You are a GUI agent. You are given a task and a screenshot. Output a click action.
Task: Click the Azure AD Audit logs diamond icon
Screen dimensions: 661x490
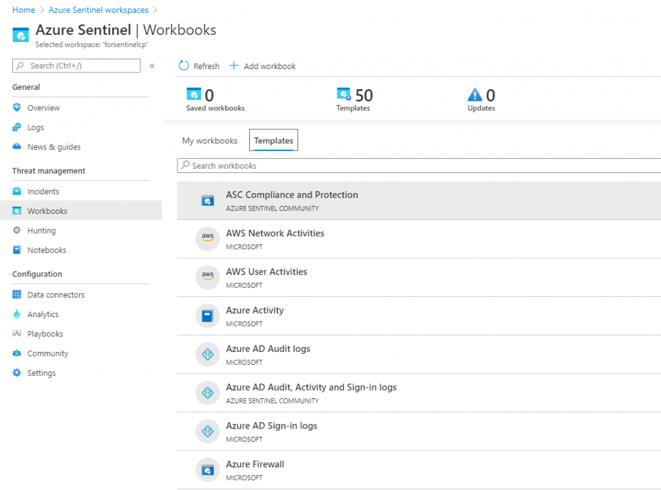(x=207, y=354)
